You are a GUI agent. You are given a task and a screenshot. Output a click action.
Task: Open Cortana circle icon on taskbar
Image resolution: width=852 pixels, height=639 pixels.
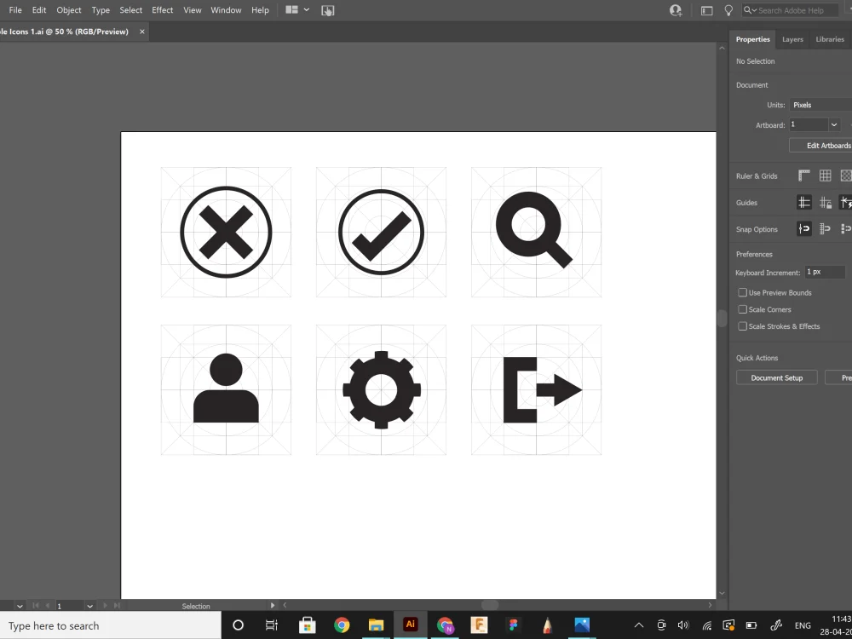point(238,625)
